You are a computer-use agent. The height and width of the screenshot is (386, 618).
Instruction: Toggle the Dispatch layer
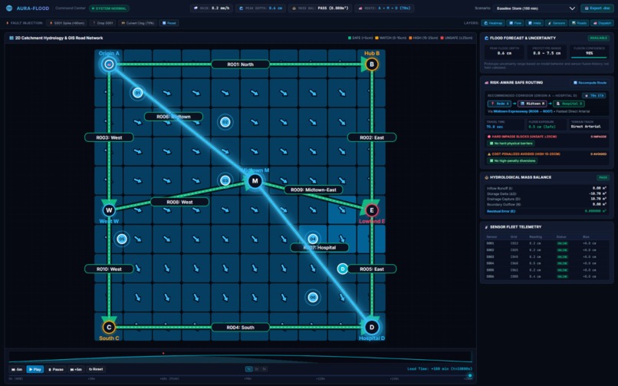(x=602, y=23)
